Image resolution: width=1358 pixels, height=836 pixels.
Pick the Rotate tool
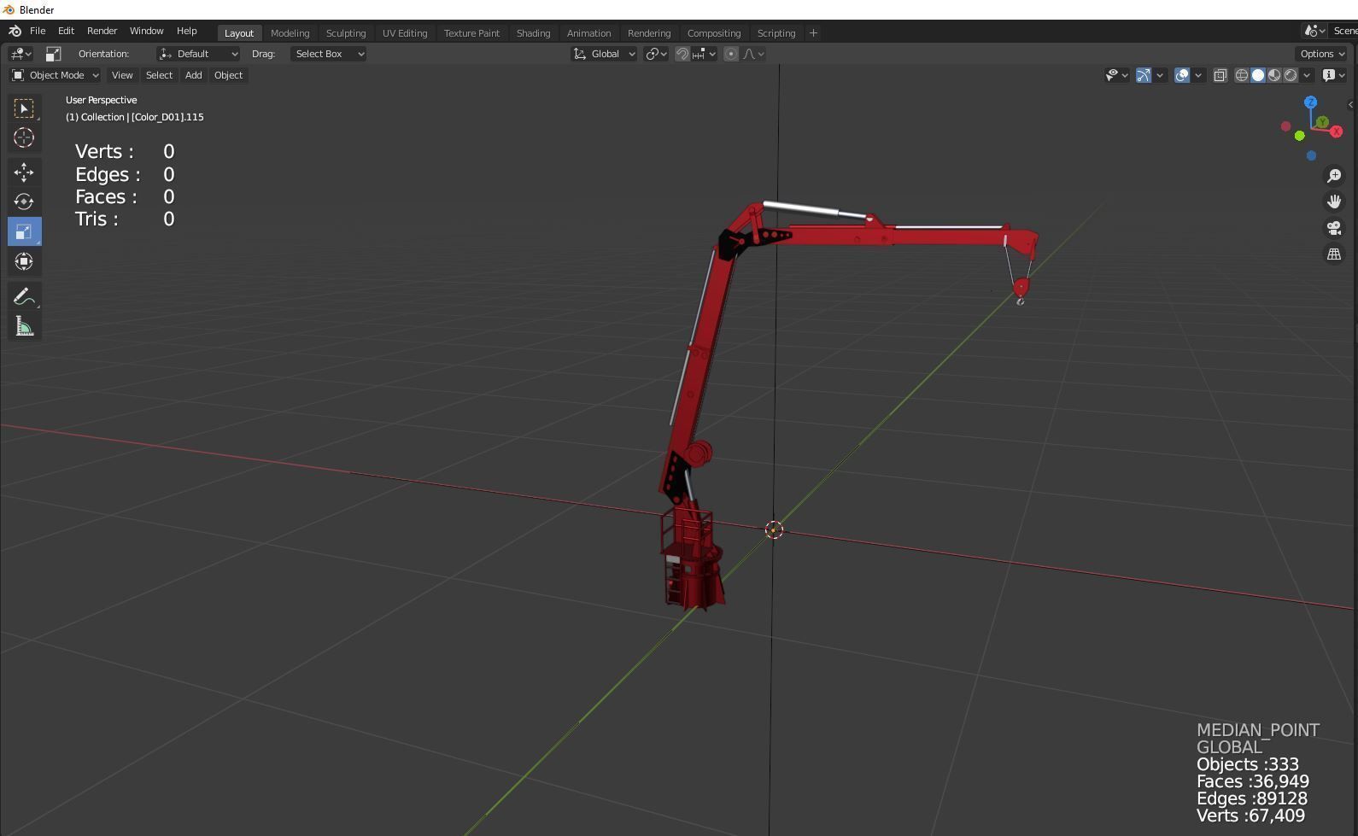click(x=24, y=202)
